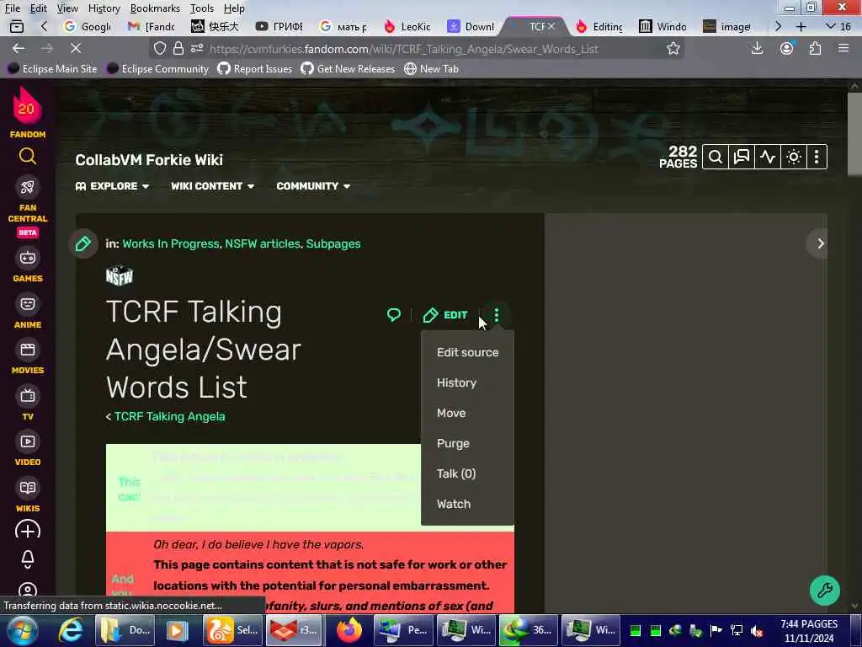Click the categories pencil edit icon
862x647 pixels.
(83, 243)
